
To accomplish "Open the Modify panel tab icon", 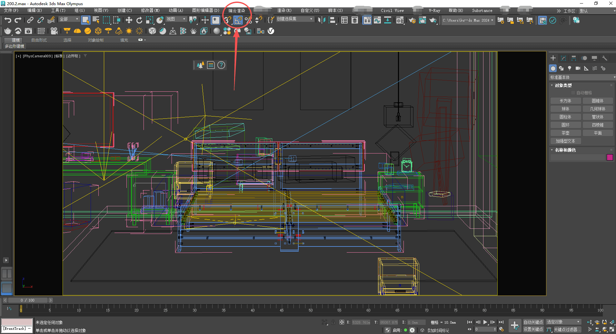I will tap(563, 58).
